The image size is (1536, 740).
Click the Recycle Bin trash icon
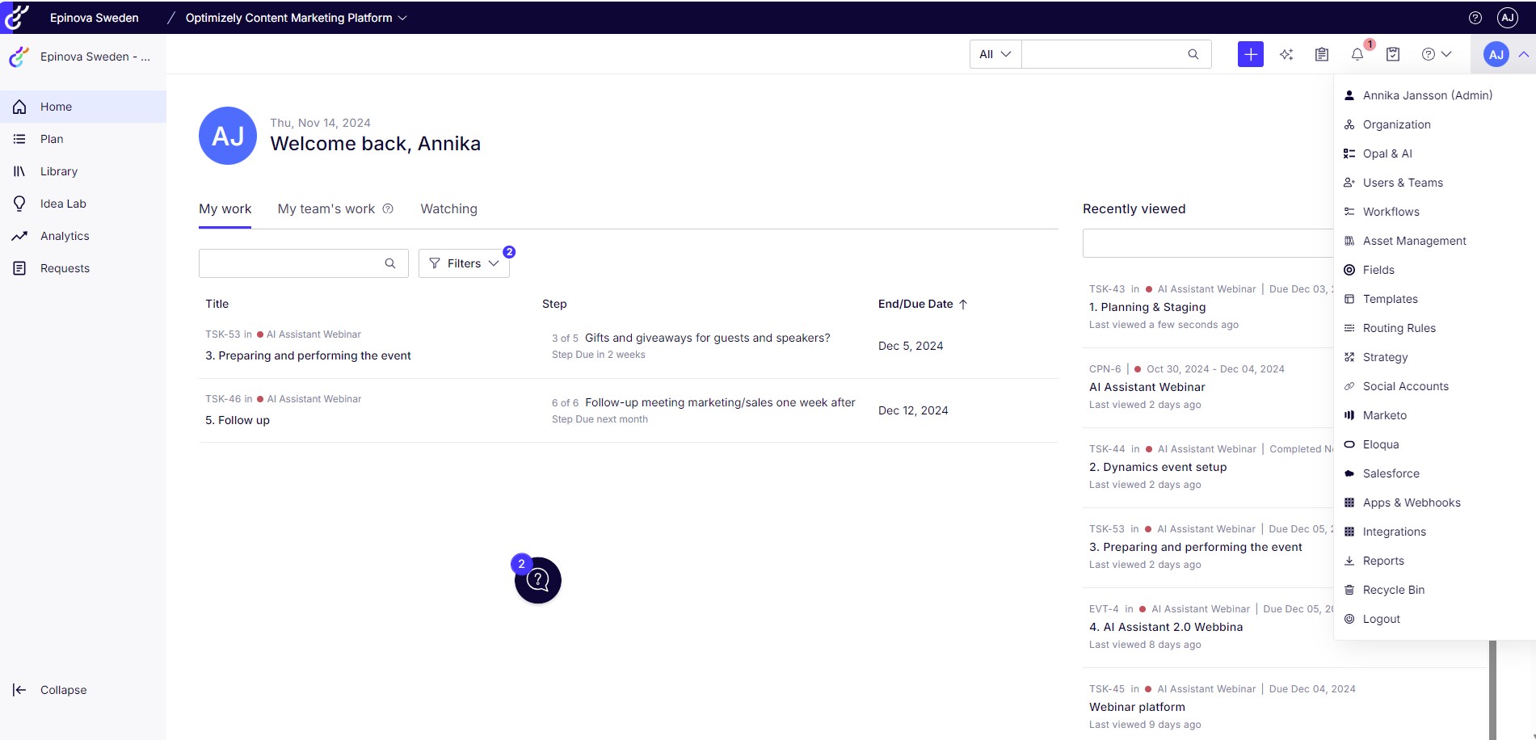tap(1349, 590)
